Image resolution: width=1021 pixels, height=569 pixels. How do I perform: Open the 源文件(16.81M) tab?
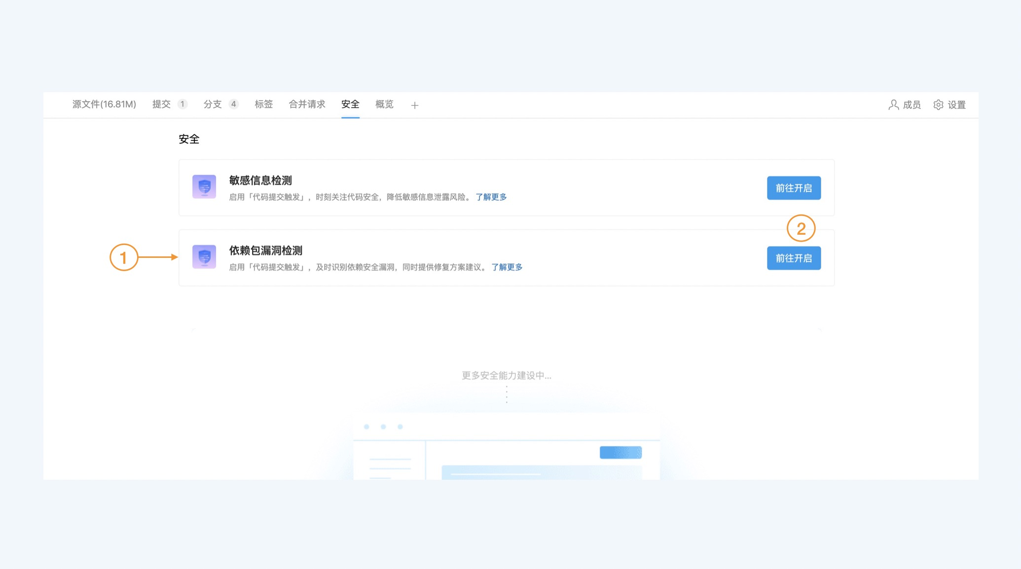104,104
